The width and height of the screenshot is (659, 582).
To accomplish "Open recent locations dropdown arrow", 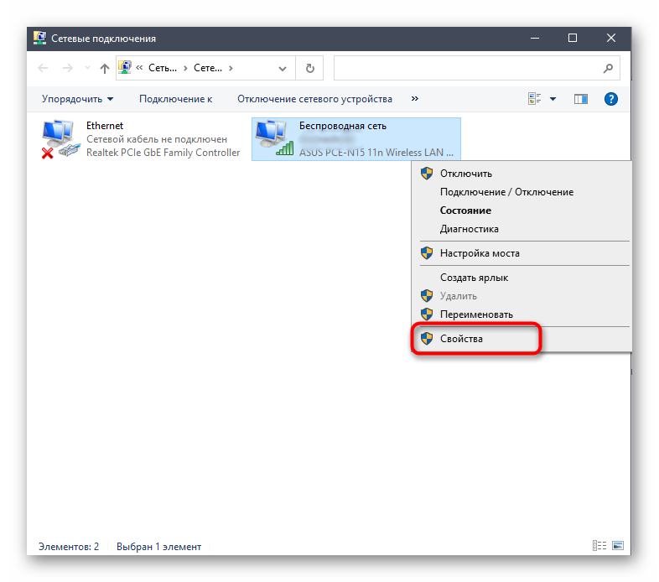I will 87,68.
